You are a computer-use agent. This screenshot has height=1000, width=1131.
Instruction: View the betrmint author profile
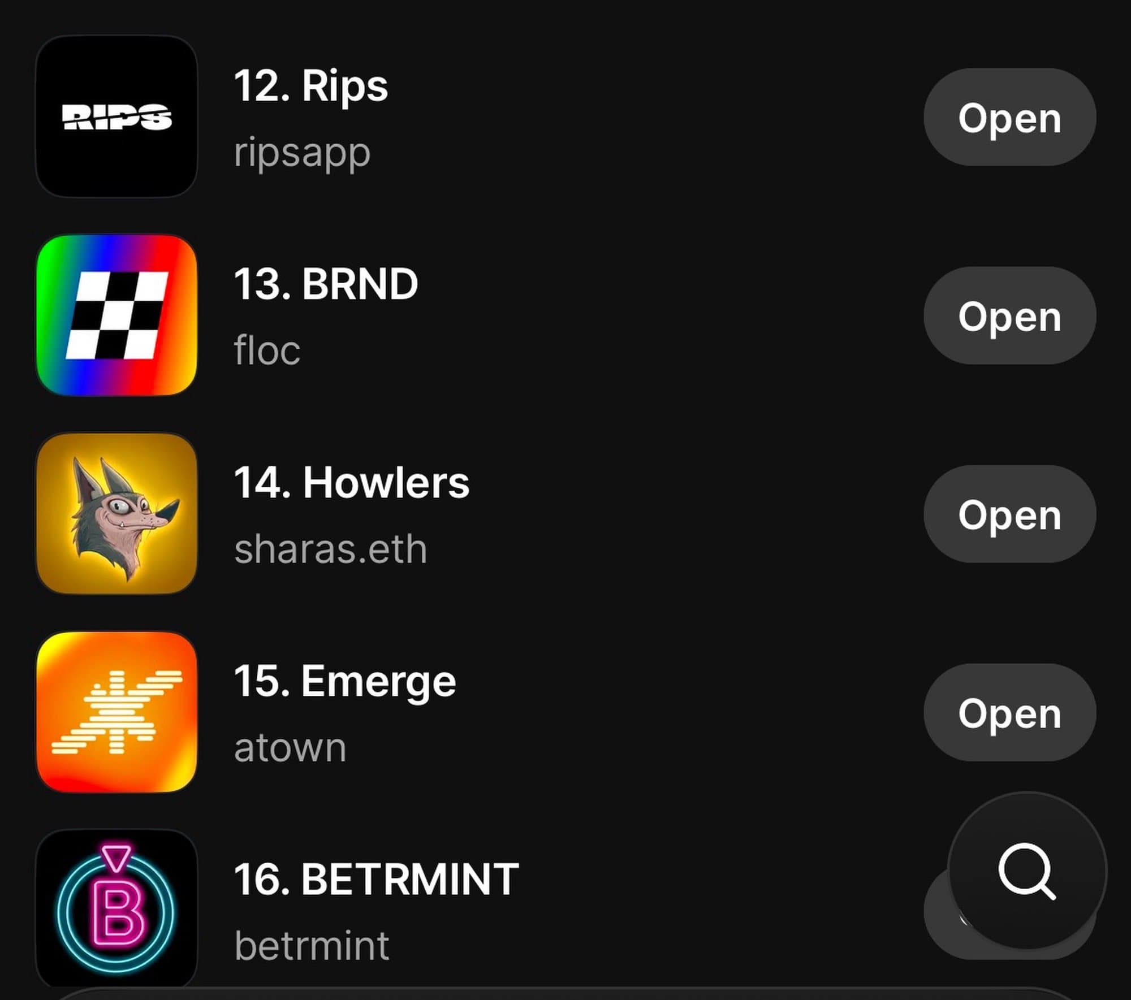pos(312,946)
